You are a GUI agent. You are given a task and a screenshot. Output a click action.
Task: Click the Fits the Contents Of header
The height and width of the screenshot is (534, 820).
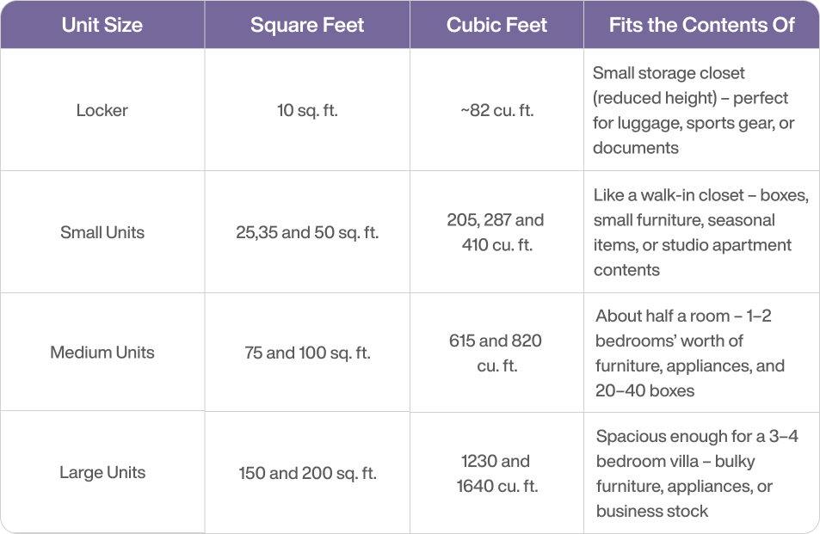click(701, 25)
